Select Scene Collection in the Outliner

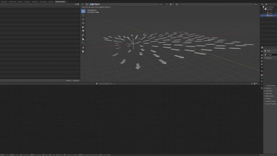[x=269, y=7]
